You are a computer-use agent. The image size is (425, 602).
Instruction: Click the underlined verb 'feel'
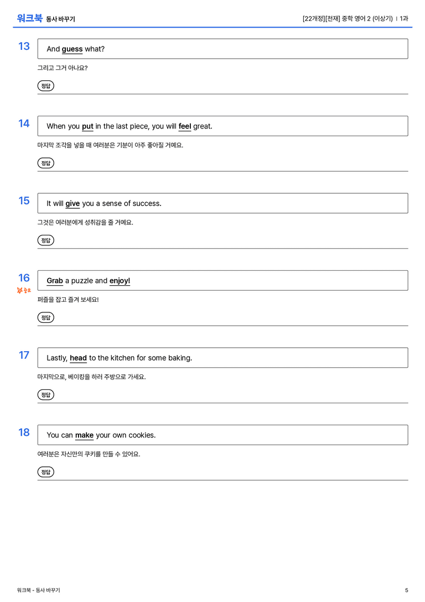point(184,126)
